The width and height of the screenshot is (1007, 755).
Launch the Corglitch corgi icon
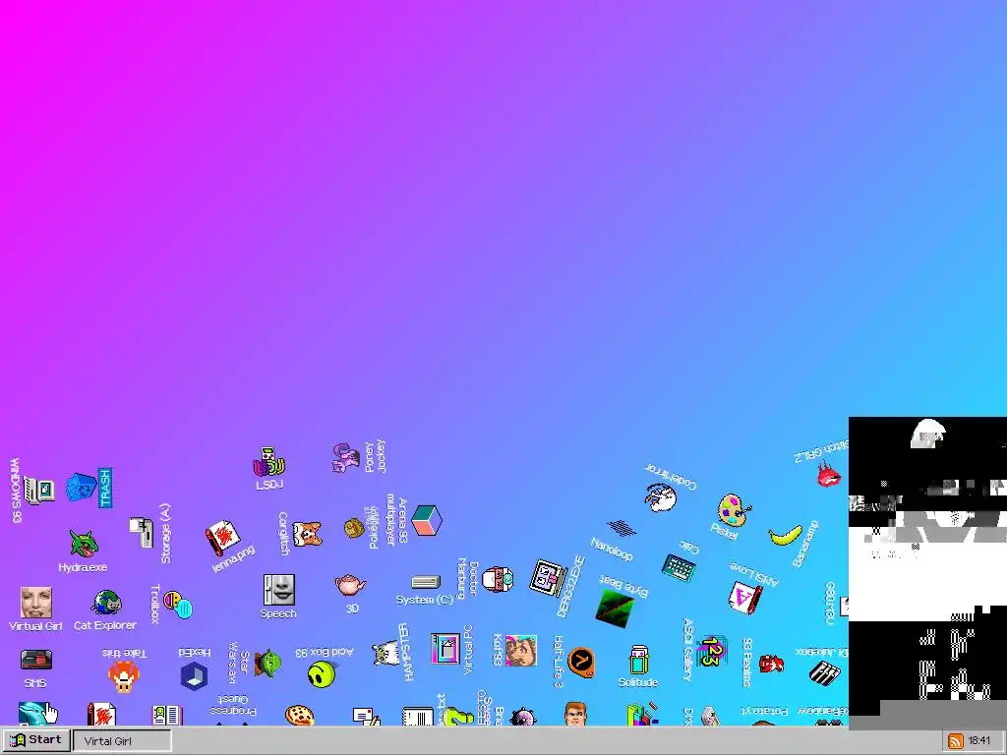tap(307, 533)
